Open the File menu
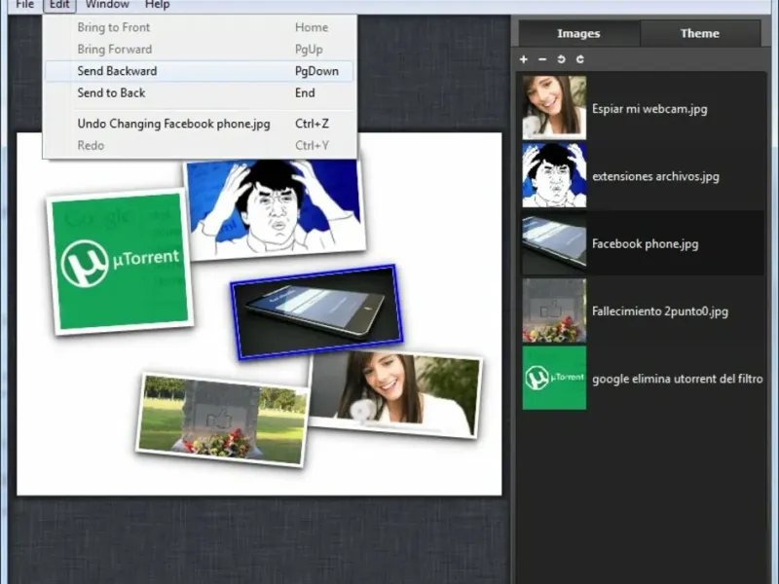Screen dimensions: 779x584 tap(24, 5)
